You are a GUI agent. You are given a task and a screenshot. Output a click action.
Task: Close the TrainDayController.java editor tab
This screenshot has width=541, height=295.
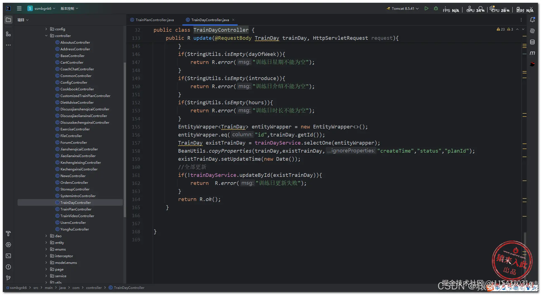[x=233, y=20]
